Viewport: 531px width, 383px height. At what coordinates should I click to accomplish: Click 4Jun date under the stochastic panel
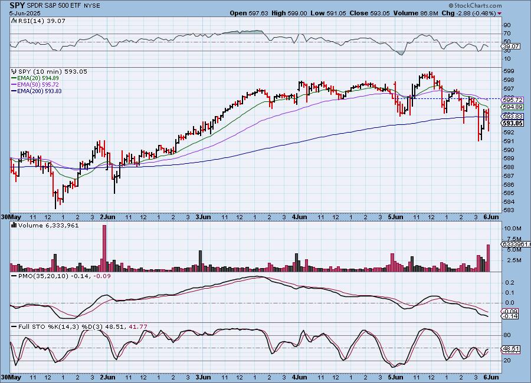tap(299, 377)
